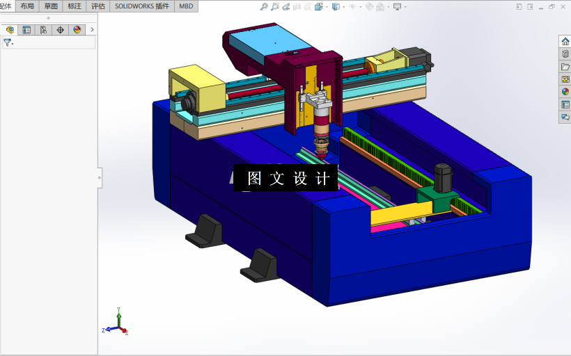Click the View Settings monitor icon
Image resolution: width=571 pixels, height=356 pixels.
pyautogui.click(x=398, y=6)
